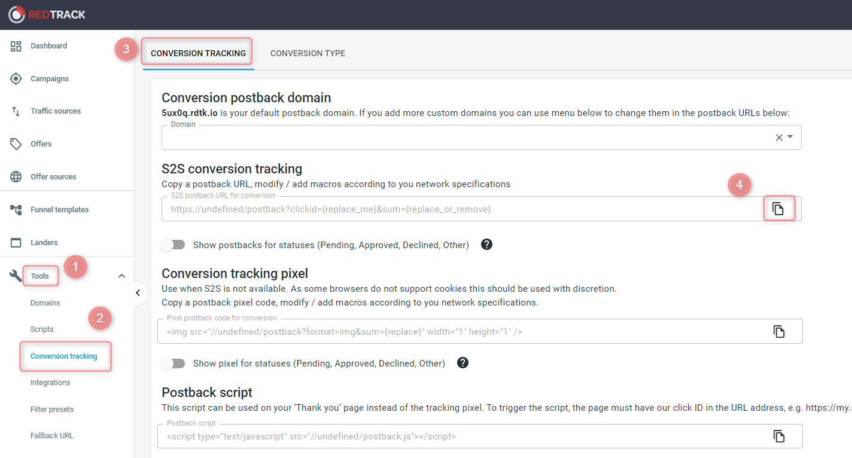
Task: Click the Offer sources globe icon
Action: click(x=16, y=177)
